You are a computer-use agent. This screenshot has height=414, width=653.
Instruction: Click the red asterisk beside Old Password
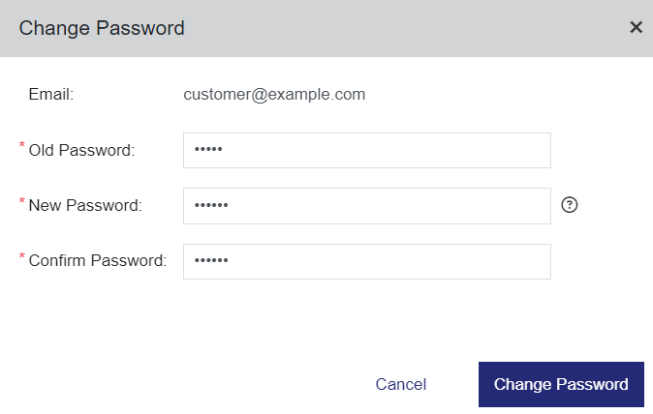(x=22, y=145)
